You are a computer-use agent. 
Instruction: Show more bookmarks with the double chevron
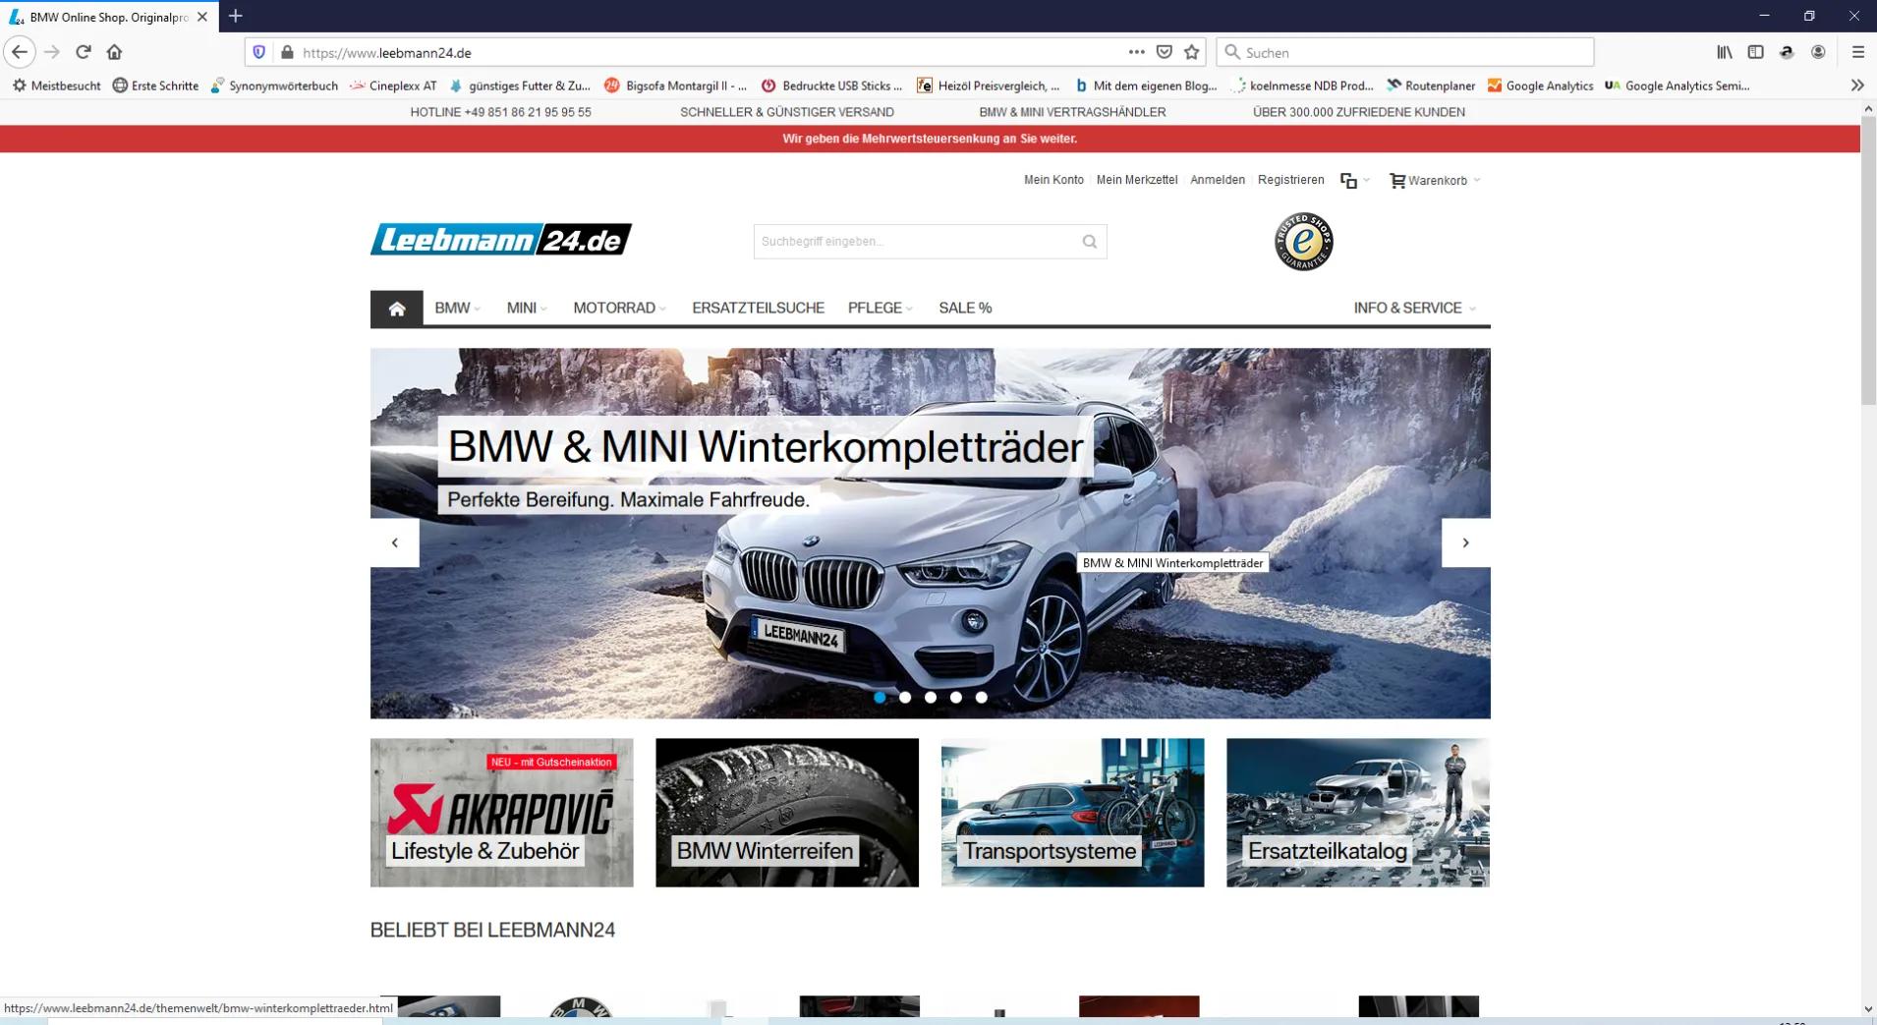1857,85
